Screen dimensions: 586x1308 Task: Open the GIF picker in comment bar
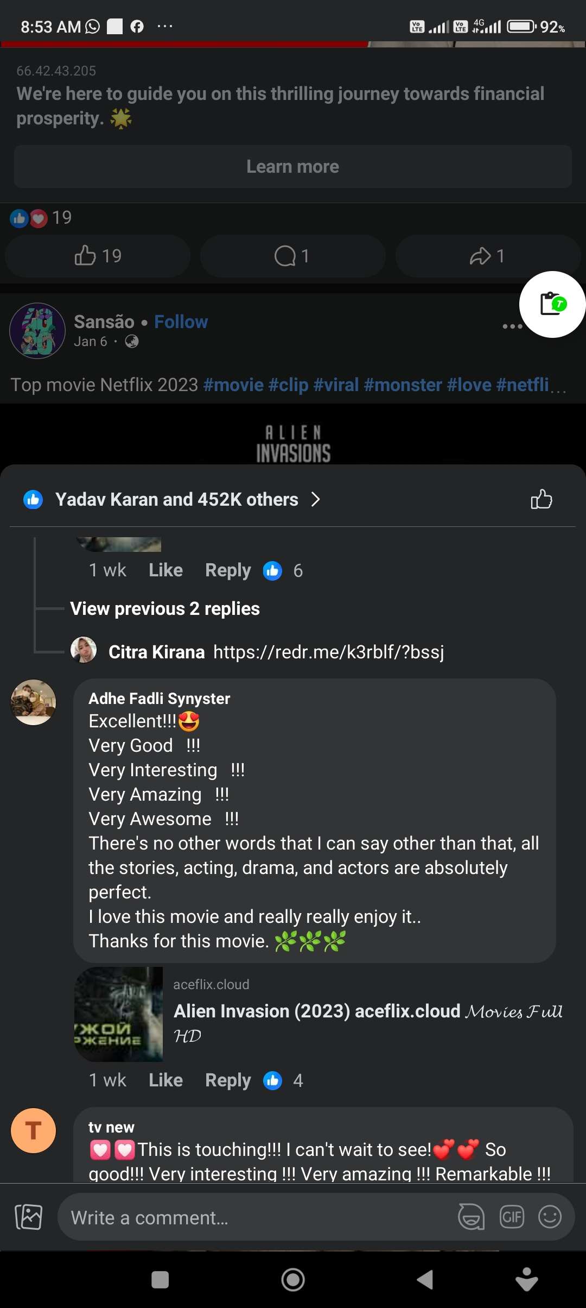pyautogui.click(x=512, y=1217)
